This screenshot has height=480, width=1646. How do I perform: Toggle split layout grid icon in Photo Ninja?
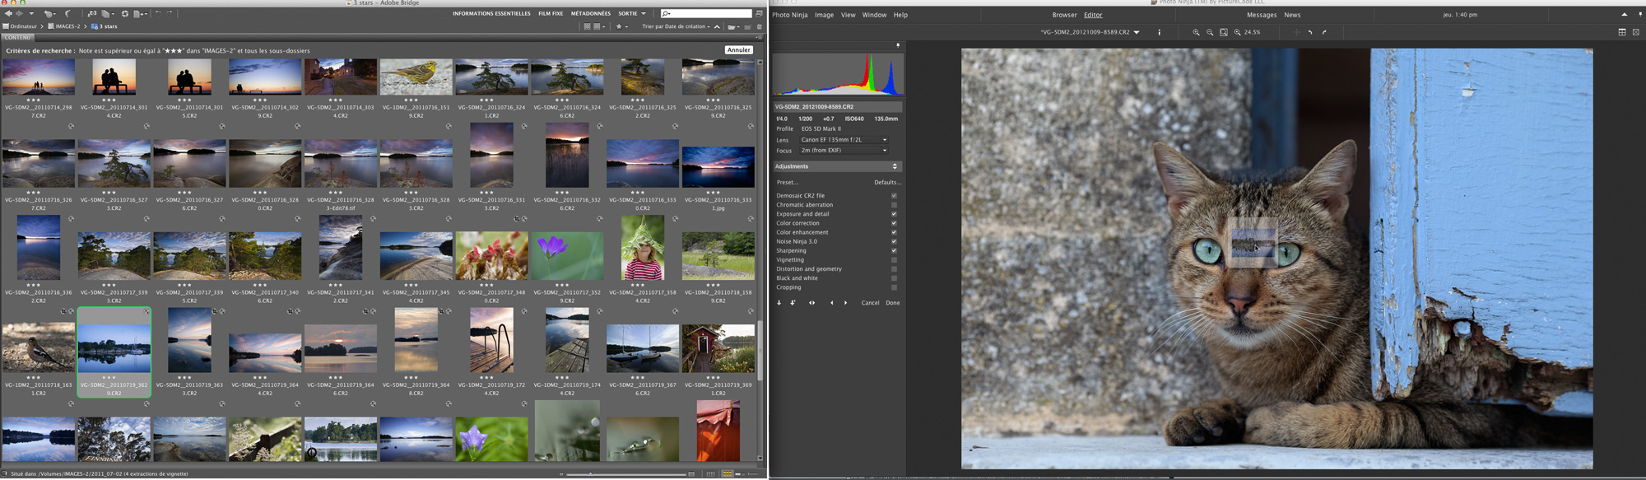point(1622,32)
